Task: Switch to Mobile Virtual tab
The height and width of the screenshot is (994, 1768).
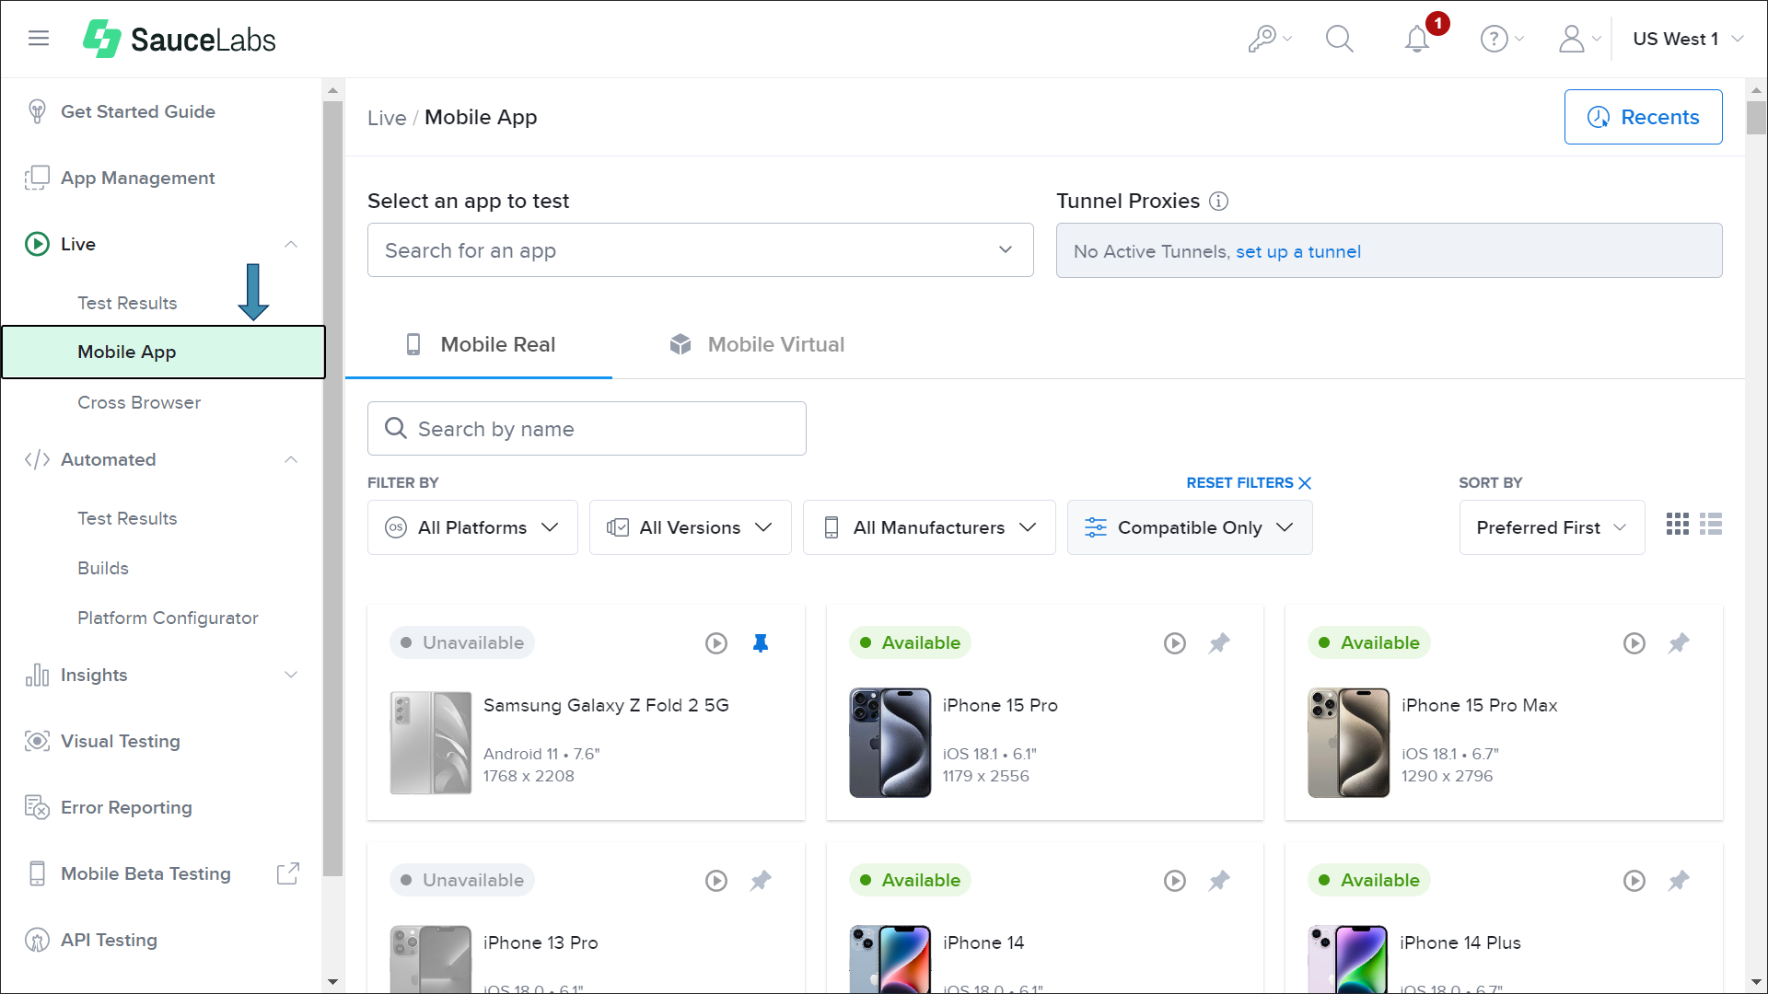Action: 757,344
